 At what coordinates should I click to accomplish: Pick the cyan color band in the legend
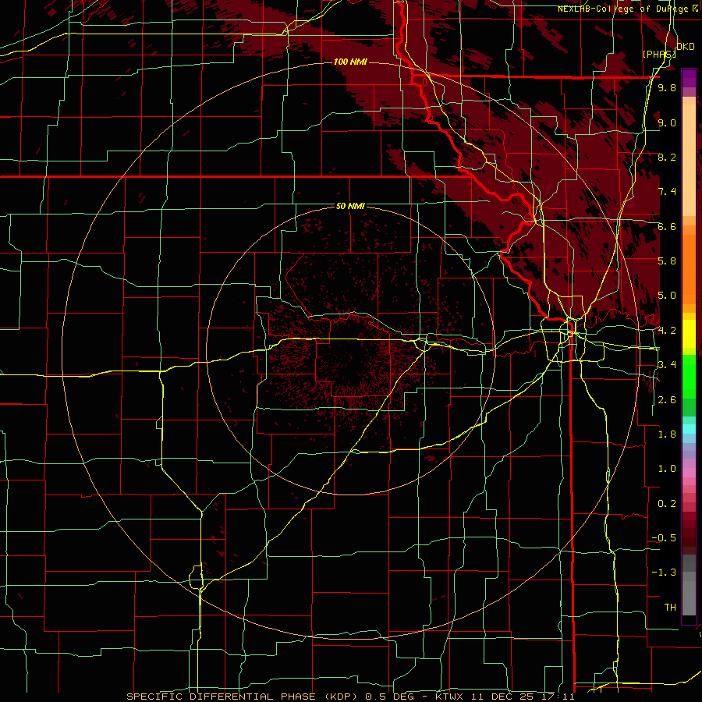click(689, 429)
